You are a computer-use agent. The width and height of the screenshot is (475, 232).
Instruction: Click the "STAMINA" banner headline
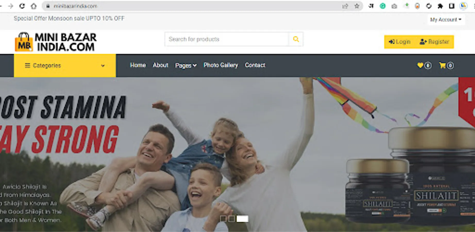(x=84, y=107)
